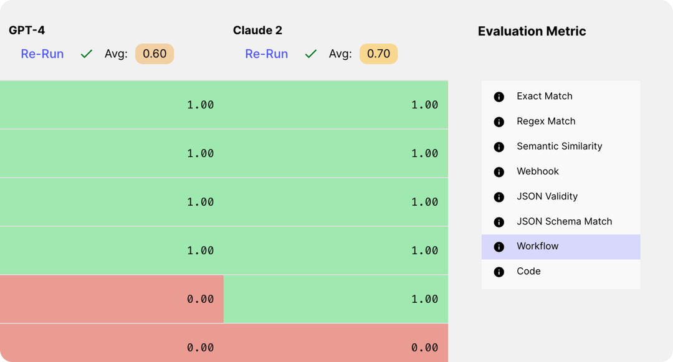Screen dimensions: 673x362
Task: Open Claude 2's red 0.00 cell in last row
Action: tap(336, 343)
